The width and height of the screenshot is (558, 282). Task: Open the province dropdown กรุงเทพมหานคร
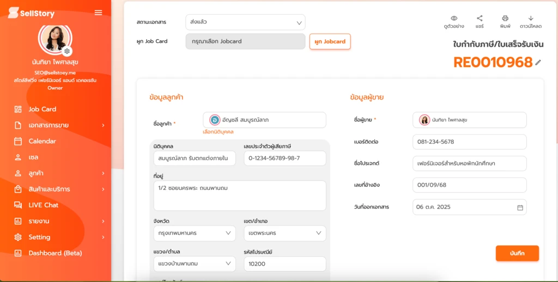point(194,234)
